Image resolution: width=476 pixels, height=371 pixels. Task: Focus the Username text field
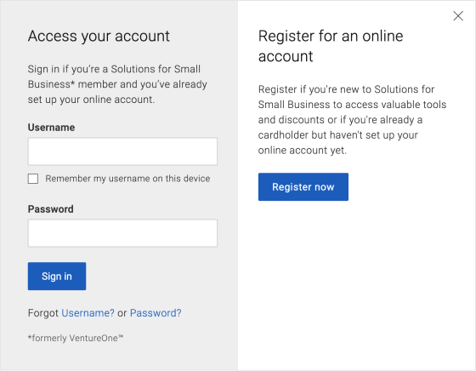tap(122, 151)
